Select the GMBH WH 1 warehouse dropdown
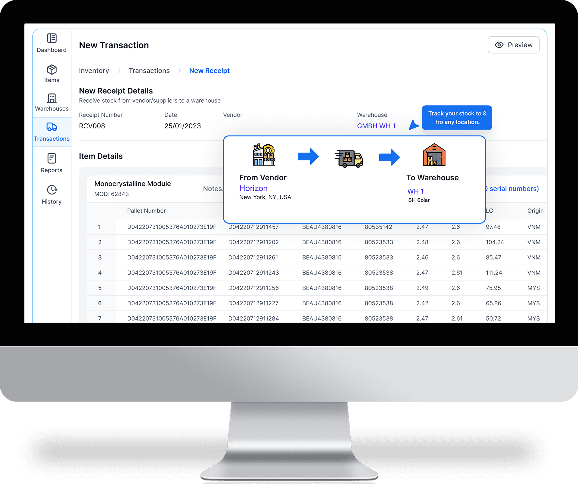The image size is (578, 484). point(376,126)
